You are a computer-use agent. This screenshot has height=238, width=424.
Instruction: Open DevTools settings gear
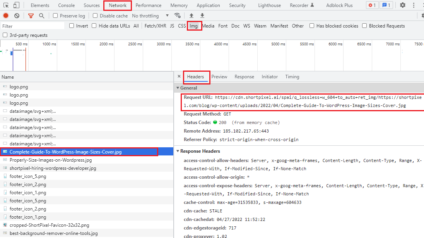tap(403, 5)
